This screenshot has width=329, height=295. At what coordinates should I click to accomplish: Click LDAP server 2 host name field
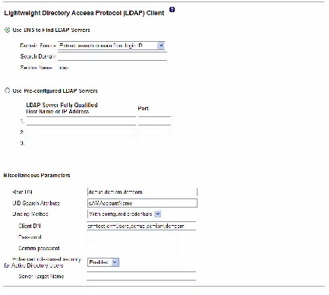(81, 132)
